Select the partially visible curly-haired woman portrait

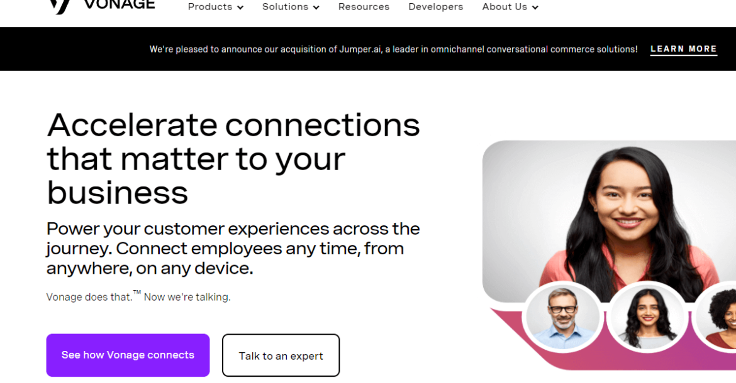click(x=715, y=318)
